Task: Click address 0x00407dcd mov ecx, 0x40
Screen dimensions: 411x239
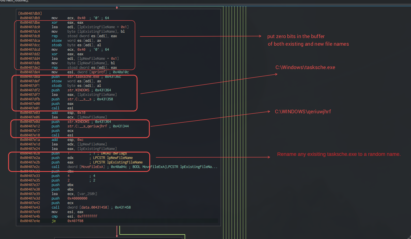Action: tap(65, 49)
